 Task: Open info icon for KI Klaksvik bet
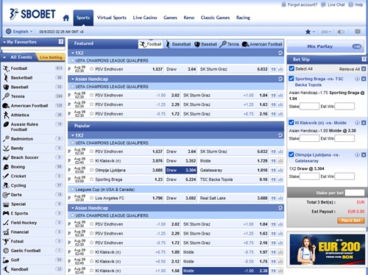click(x=357, y=123)
